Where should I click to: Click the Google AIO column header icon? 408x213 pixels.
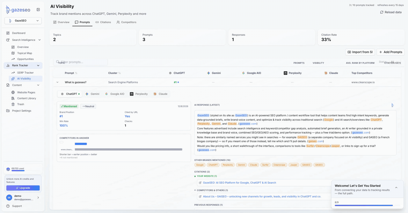click(244, 73)
